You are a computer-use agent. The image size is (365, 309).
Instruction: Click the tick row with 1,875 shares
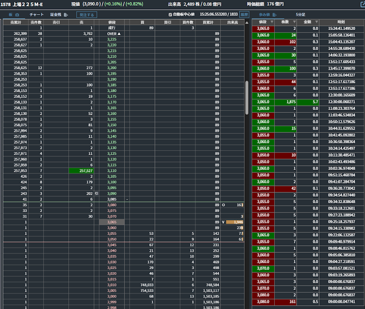(308, 102)
